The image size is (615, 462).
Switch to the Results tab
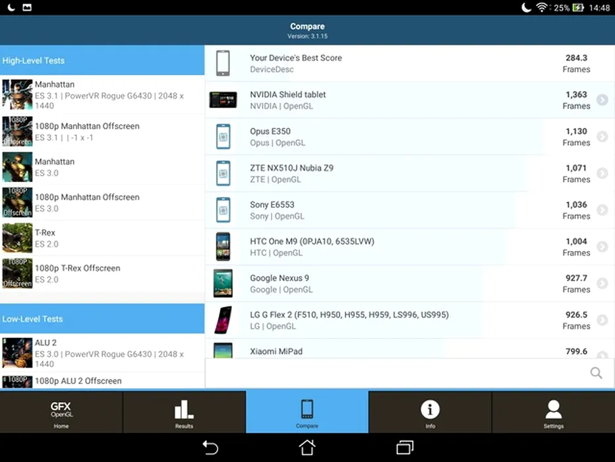click(184, 412)
